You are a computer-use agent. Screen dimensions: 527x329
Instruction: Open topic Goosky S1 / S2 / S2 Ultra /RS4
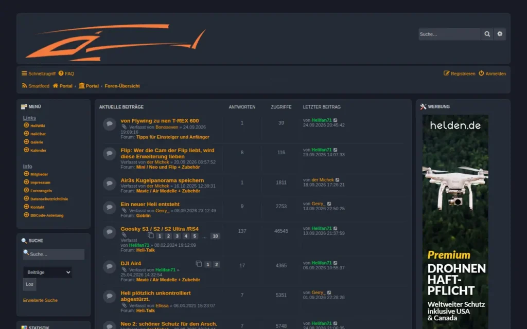(160, 229)
